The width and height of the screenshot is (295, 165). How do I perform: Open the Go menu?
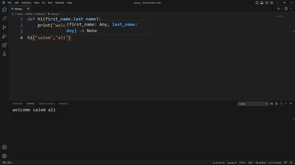pos(43,3)
